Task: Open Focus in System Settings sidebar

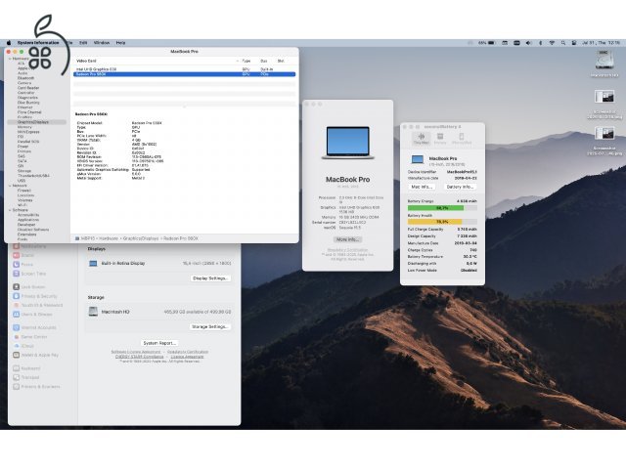Action: coord(23,265)
